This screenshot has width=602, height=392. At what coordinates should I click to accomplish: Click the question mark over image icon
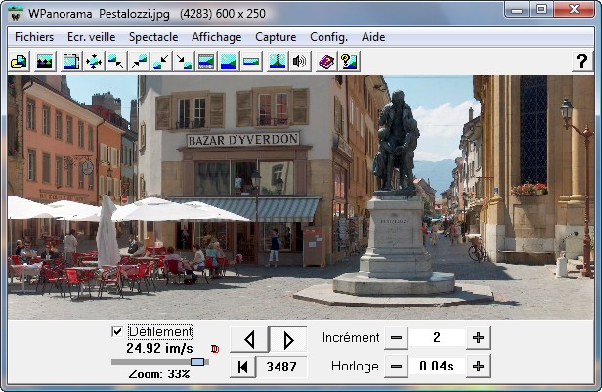coord(349,62)
